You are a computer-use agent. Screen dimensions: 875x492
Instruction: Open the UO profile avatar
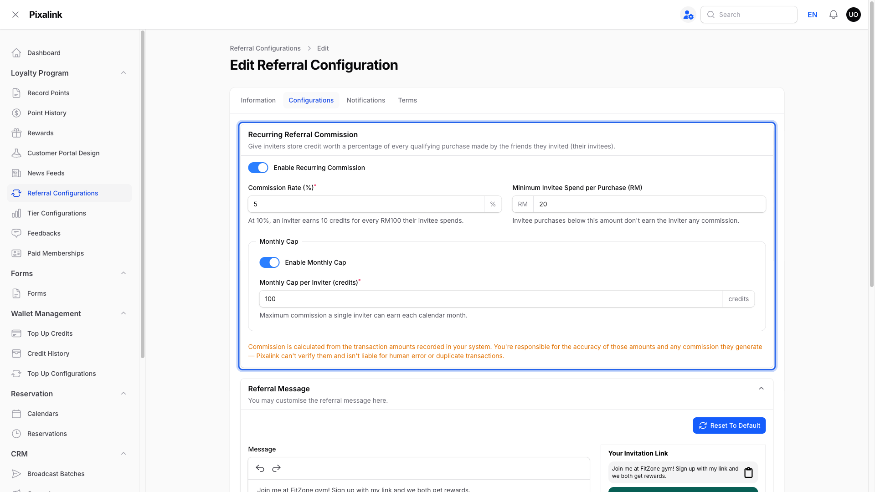[x=854, y=15]
